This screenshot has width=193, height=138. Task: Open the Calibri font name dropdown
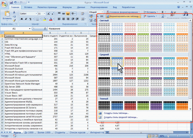click(36, 14)
